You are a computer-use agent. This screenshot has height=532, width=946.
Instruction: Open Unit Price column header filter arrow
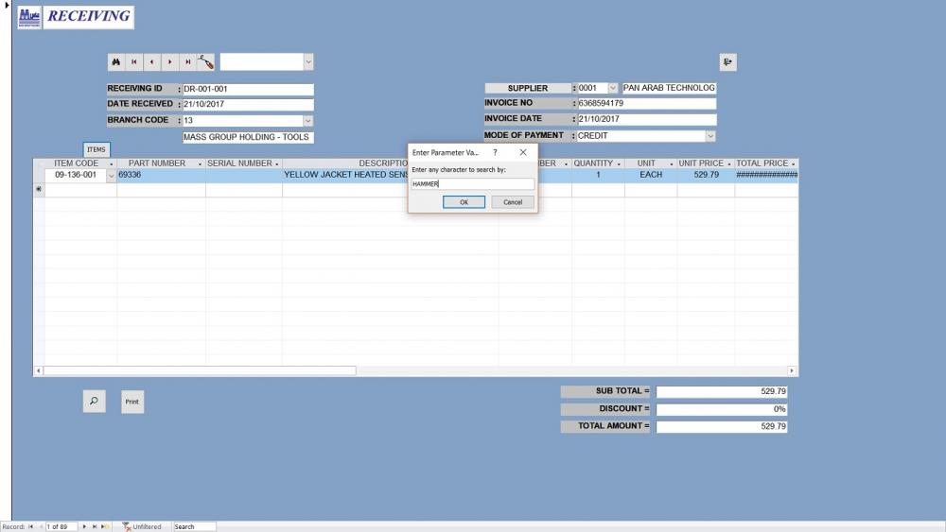tap(729, 163)
